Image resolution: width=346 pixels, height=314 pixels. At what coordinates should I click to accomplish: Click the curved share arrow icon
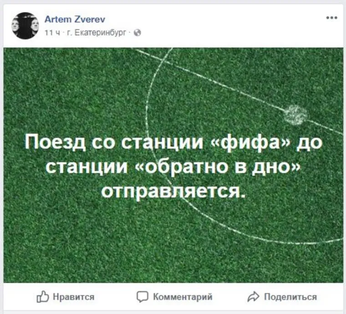tap(253, 297)
